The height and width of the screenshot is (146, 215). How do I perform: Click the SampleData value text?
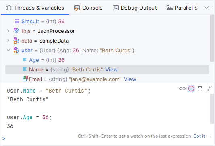(54, 41)
